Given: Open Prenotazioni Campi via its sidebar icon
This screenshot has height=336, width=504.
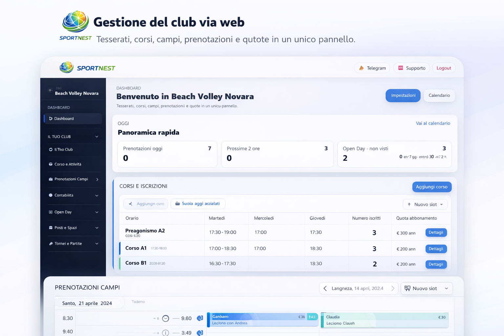Looking at the screenshot, I should coord(51,179).
